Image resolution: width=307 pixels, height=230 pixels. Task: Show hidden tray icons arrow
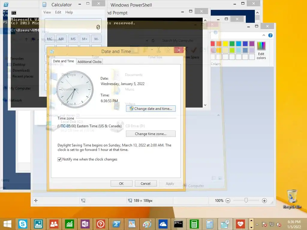(x=257, y=224)
